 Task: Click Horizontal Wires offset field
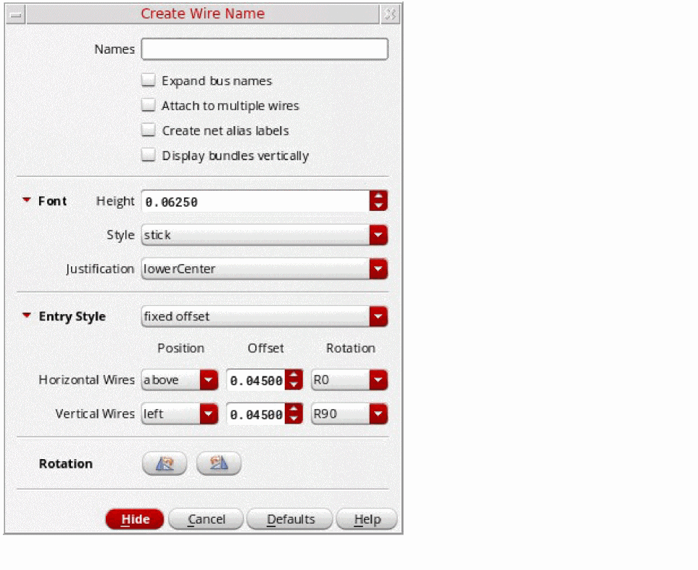pyautogui.click(x=256, y=380)
